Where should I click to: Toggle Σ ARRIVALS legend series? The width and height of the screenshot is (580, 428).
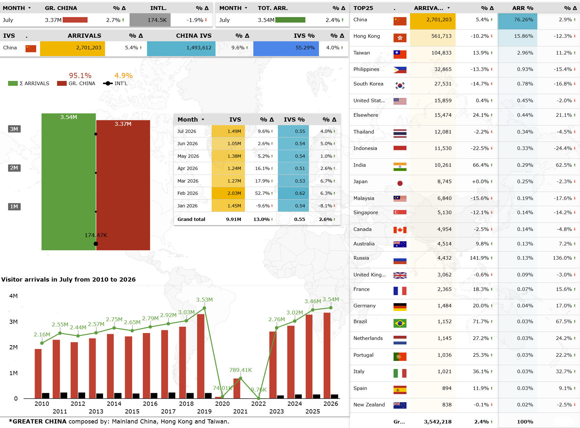28,84
